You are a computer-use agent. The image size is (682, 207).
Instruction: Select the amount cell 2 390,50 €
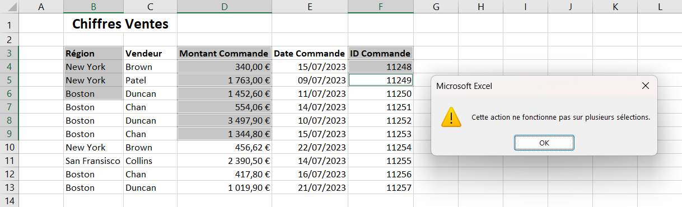tap(225, 161)
